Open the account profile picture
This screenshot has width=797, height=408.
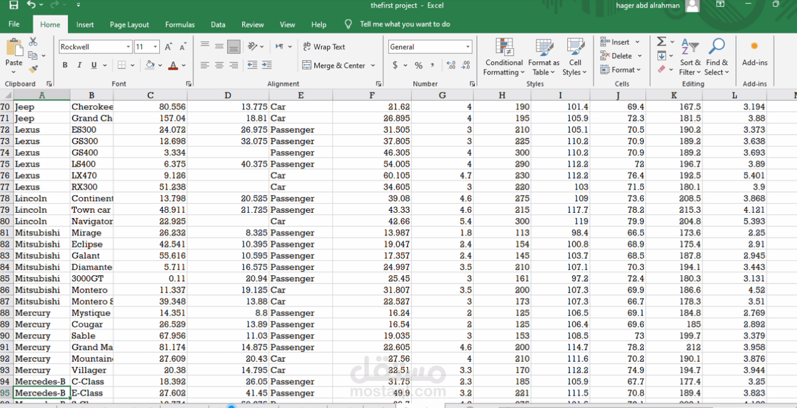[x=692, y=5]
